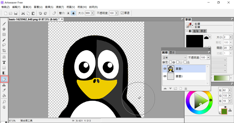Open the toolbar 不透明度 dropdown arrow

pyautogui.click(x=117, y=13)
